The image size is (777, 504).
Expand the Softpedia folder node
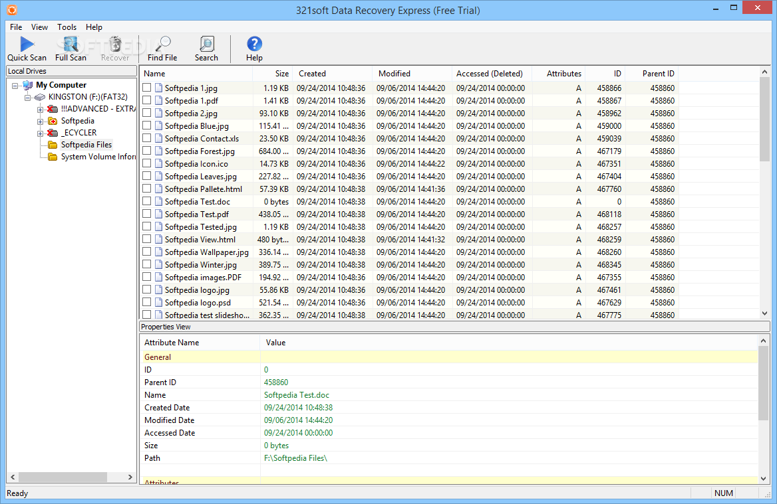click(x=40, y=121)
